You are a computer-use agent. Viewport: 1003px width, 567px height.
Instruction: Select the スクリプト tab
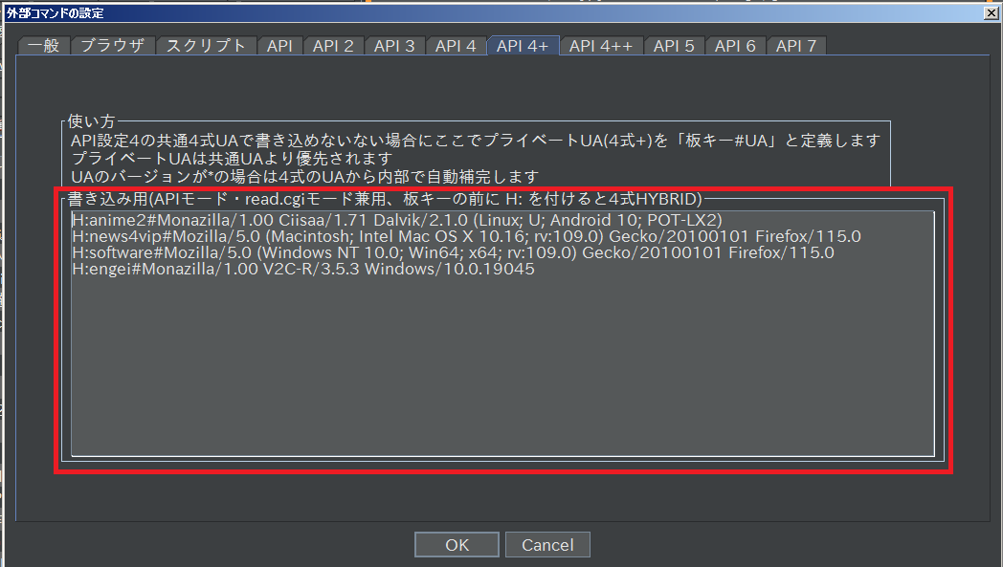[x=206, y=46]
